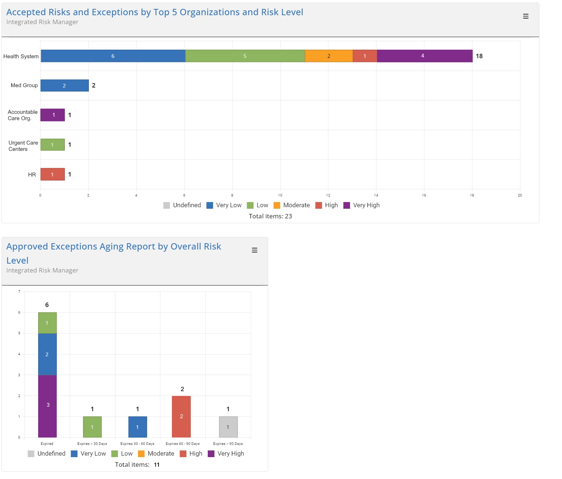Screen dimensions: 562x479
Task: Toggle the Moderate legend item in the top chart
Action: click(292, 205)
